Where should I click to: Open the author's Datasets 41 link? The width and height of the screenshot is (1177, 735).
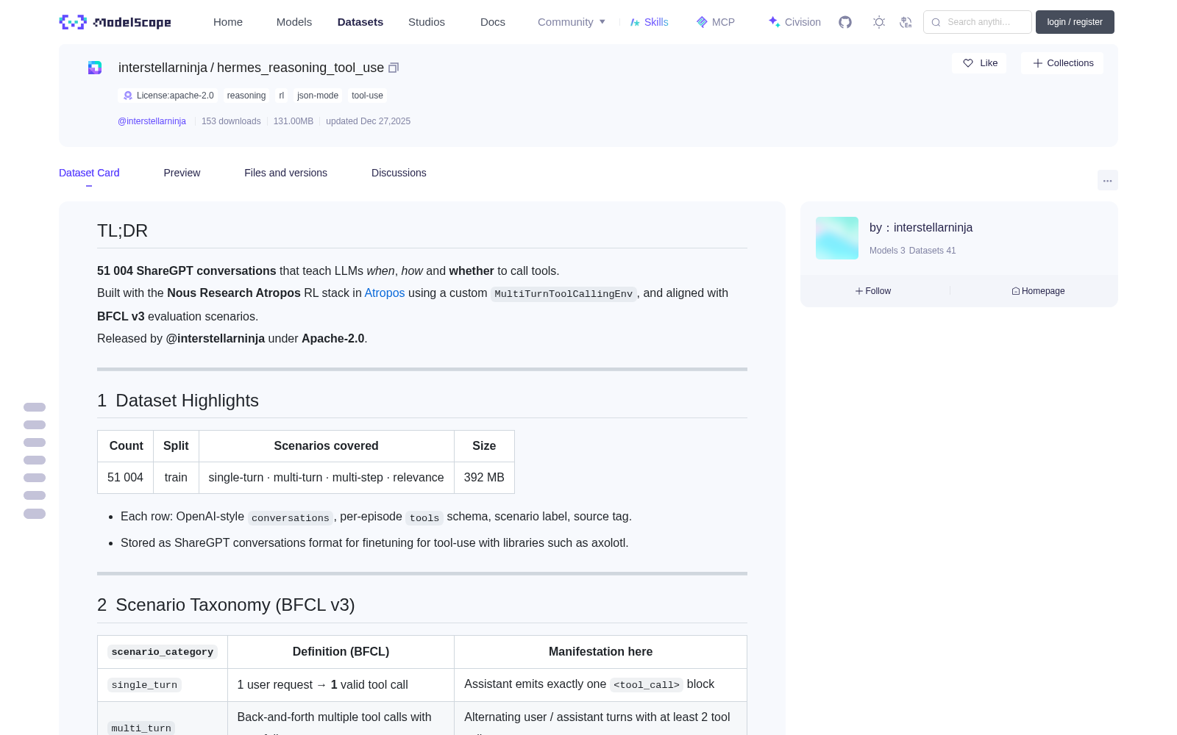tap(933, 251)
